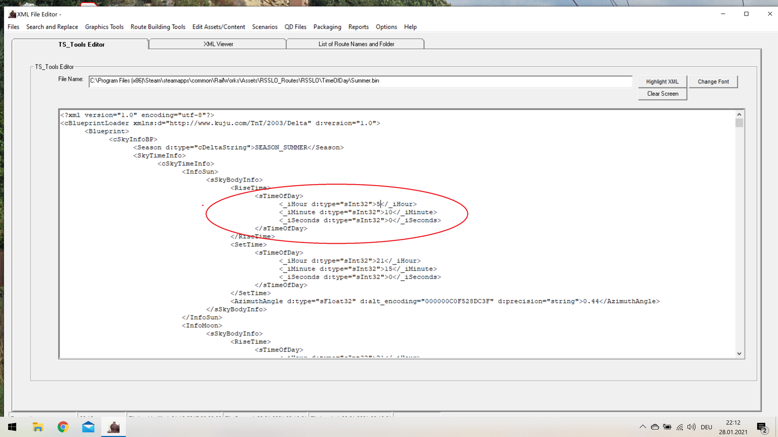Screen dimensions: 778x437
Task: Minimize the XML File Editor window
Action: [x=723, y=14]
